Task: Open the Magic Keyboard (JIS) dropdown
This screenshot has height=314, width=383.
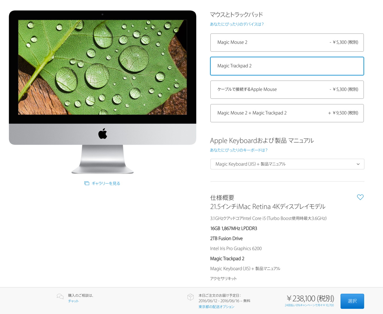Action: click(287, 164)
